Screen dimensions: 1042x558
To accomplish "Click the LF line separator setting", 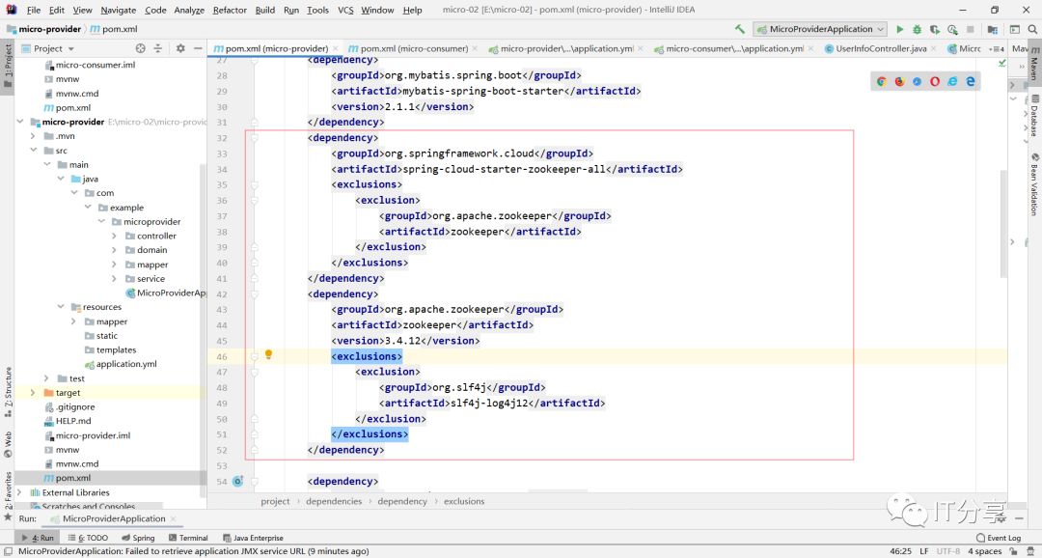I will (924, 551).
